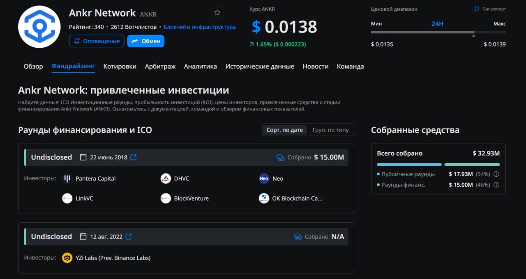Select Сорт. по дате sorting option

(284, 130)
